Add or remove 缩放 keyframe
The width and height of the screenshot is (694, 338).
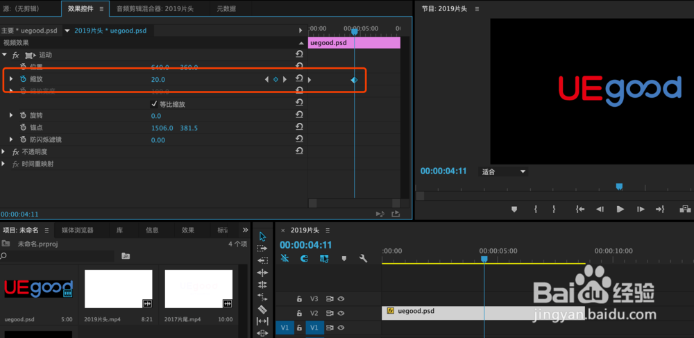tap(276, 79)
